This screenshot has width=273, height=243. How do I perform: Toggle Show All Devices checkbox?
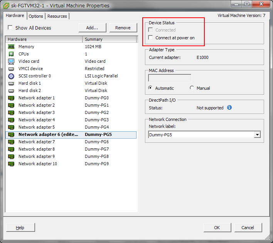click(x=10, y=27)
